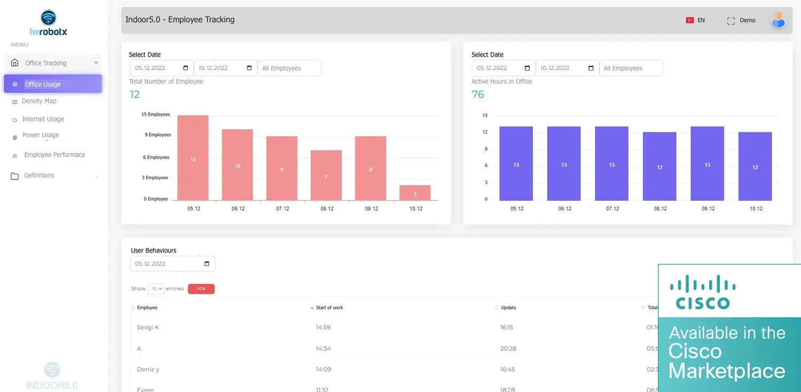Click the Turkish flag language icon
801x392 pixels.
tap(689, 20)
